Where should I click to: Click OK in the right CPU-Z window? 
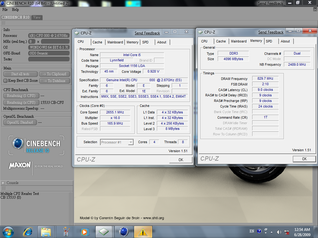(x=304, y=159)
